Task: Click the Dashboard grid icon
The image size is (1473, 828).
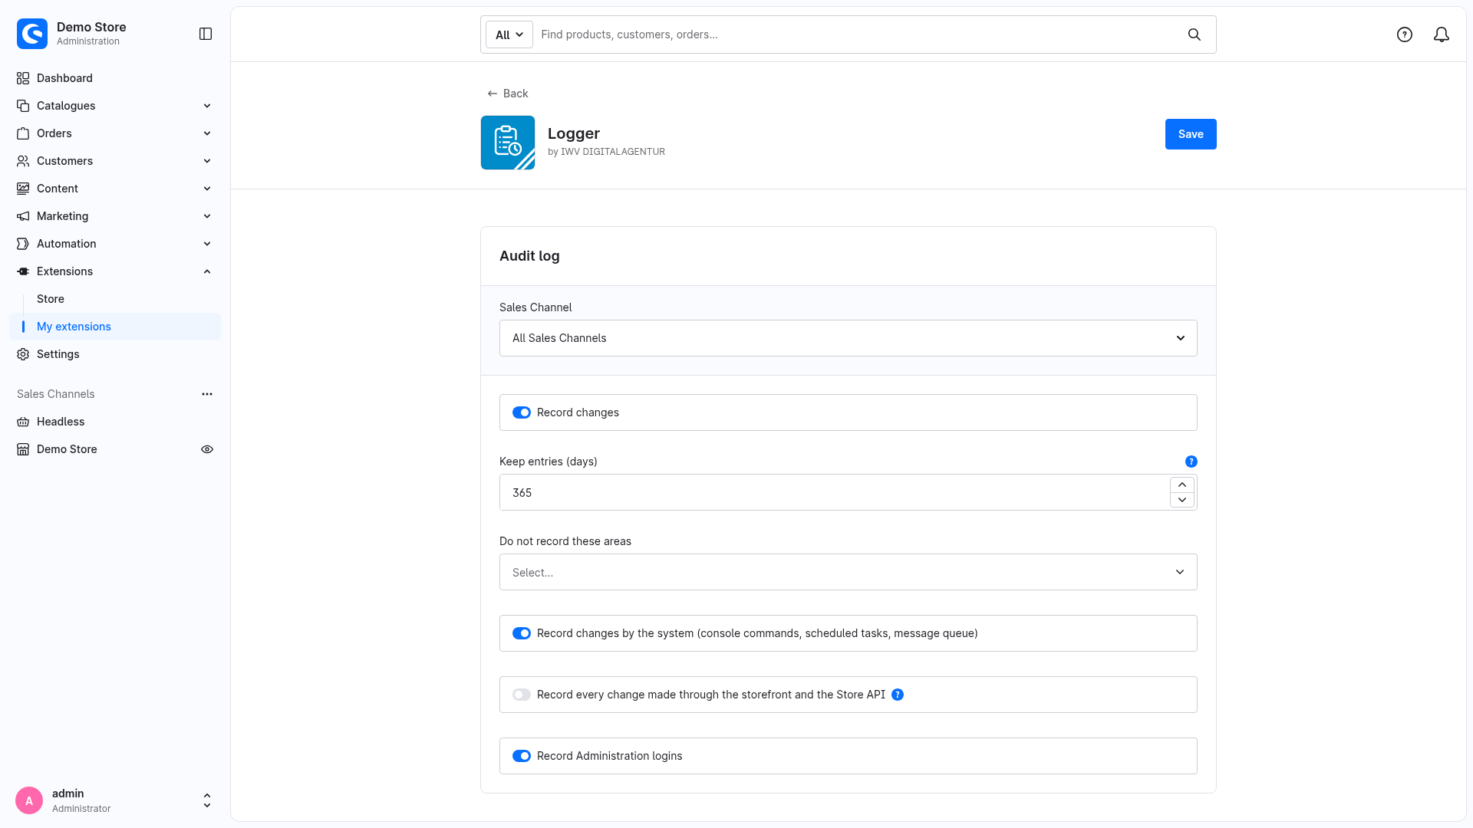Action: coord(23,78)
